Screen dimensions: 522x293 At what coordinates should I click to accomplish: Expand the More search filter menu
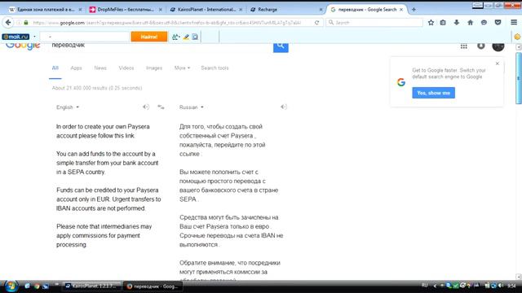click(x=182, y=68)
